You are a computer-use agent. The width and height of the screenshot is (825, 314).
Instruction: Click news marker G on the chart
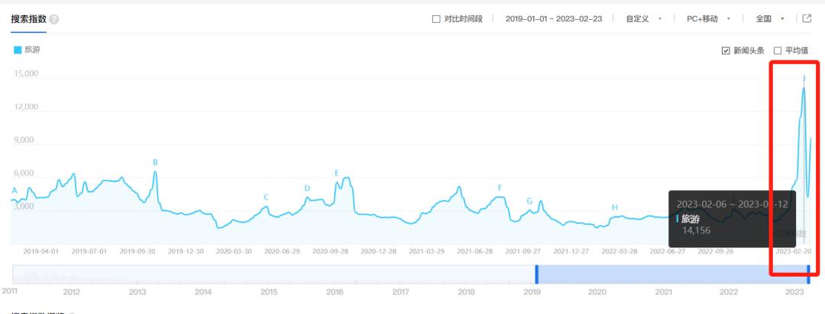[529, 201]
